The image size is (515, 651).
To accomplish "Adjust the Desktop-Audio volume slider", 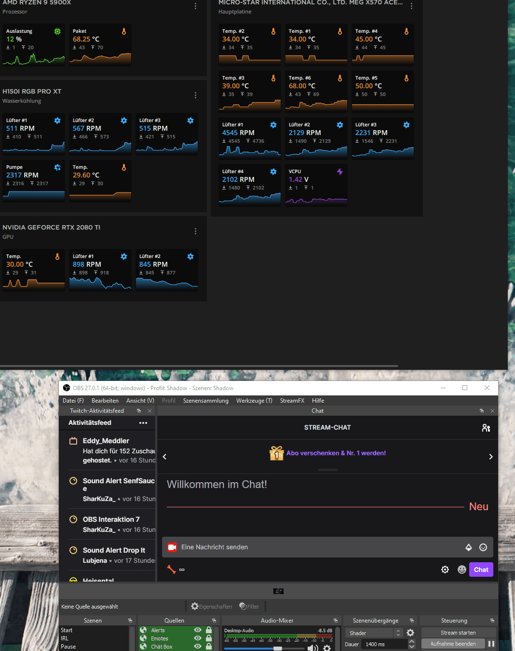I will 265,649.
